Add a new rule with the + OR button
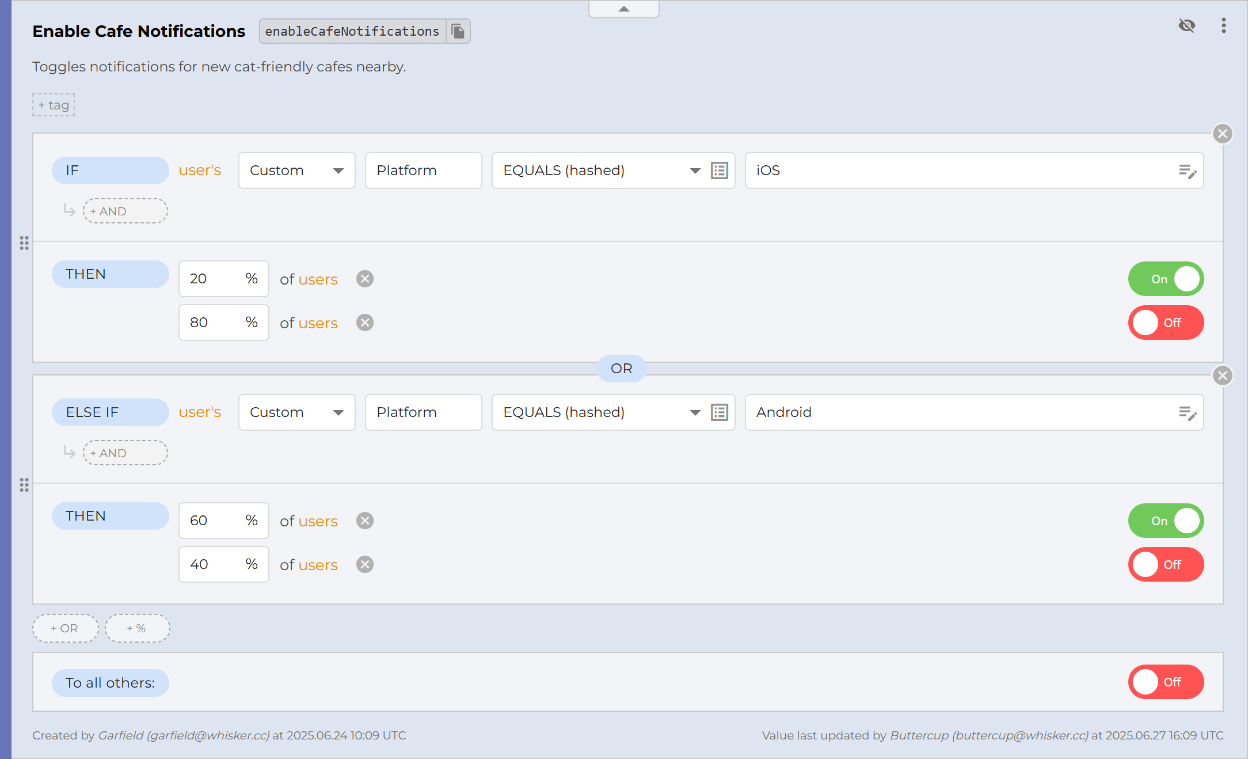 pos(65,628)
